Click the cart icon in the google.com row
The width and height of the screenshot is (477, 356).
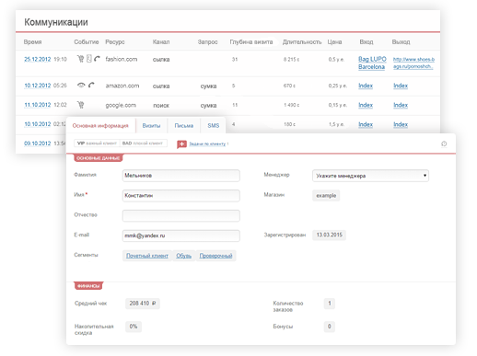point(80,105)
